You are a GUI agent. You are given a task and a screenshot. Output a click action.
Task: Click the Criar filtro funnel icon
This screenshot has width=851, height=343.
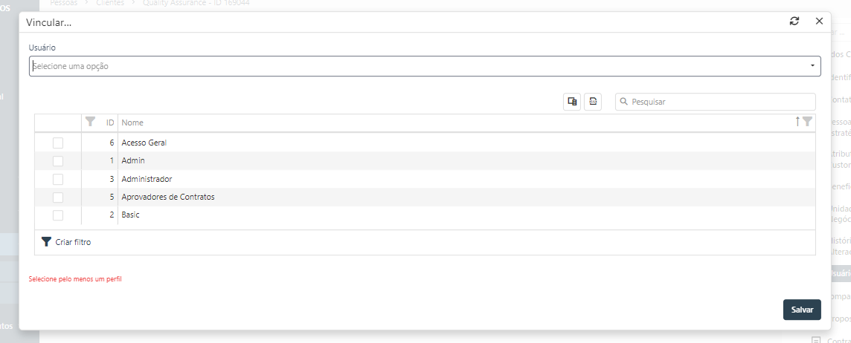[x=46, y=242]
